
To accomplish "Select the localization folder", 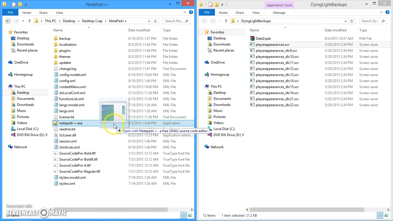I will (68, 45).
